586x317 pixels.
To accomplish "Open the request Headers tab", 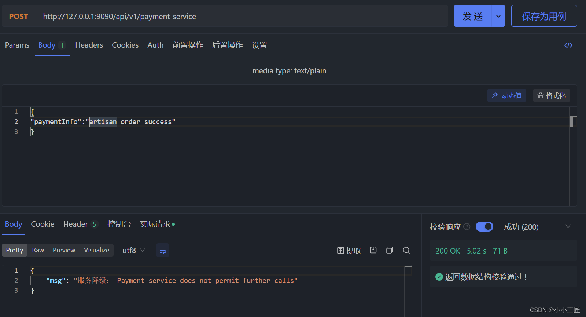I will (x=89, y=45).
